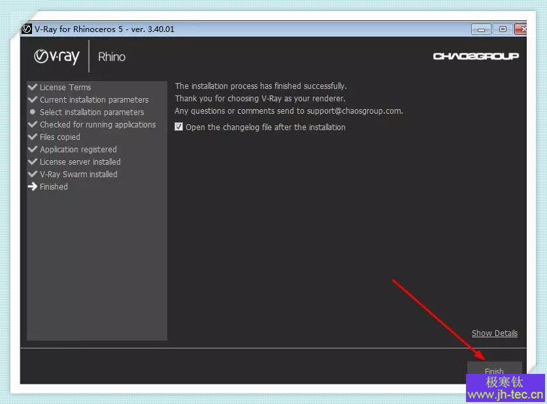Select Checked for running applications step

pyautogui.click(x=97, y=125)
